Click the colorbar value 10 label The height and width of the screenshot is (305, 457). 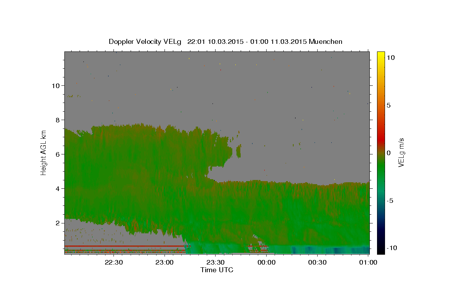click(390, 57)
